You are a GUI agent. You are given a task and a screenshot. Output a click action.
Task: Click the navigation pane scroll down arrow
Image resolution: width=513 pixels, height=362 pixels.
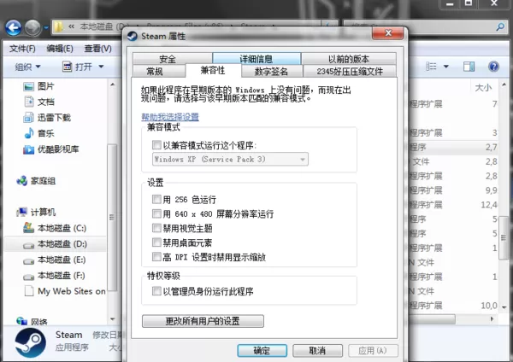click(113, 319)
